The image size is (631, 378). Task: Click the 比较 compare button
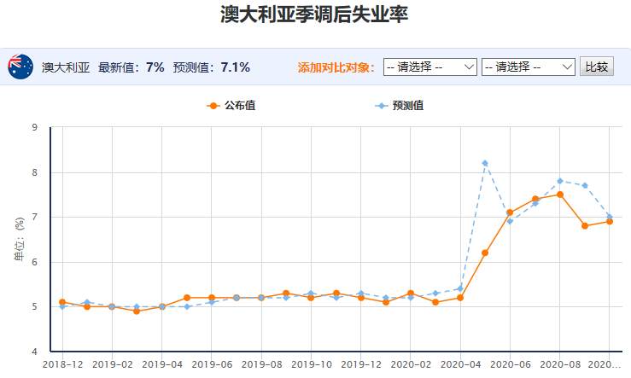pyautogui.click(x=597, y=67)
